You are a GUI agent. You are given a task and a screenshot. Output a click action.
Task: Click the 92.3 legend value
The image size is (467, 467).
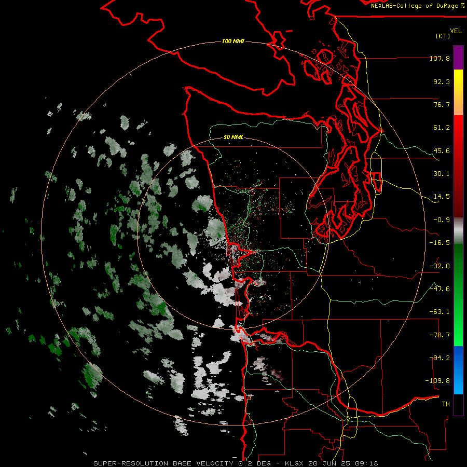click(x=442, y=81)
